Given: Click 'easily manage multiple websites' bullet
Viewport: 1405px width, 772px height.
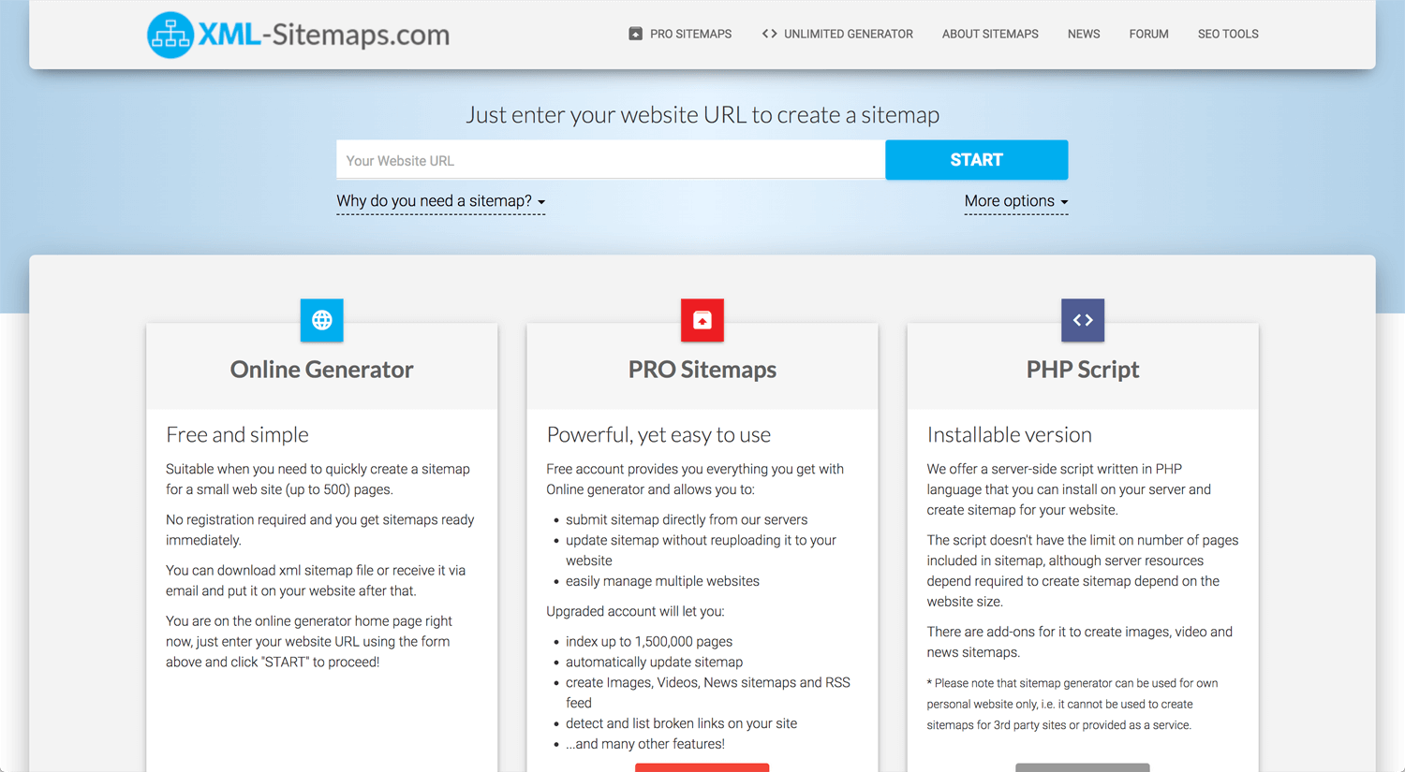Looking at the screenshot, I should coord(662,582).
